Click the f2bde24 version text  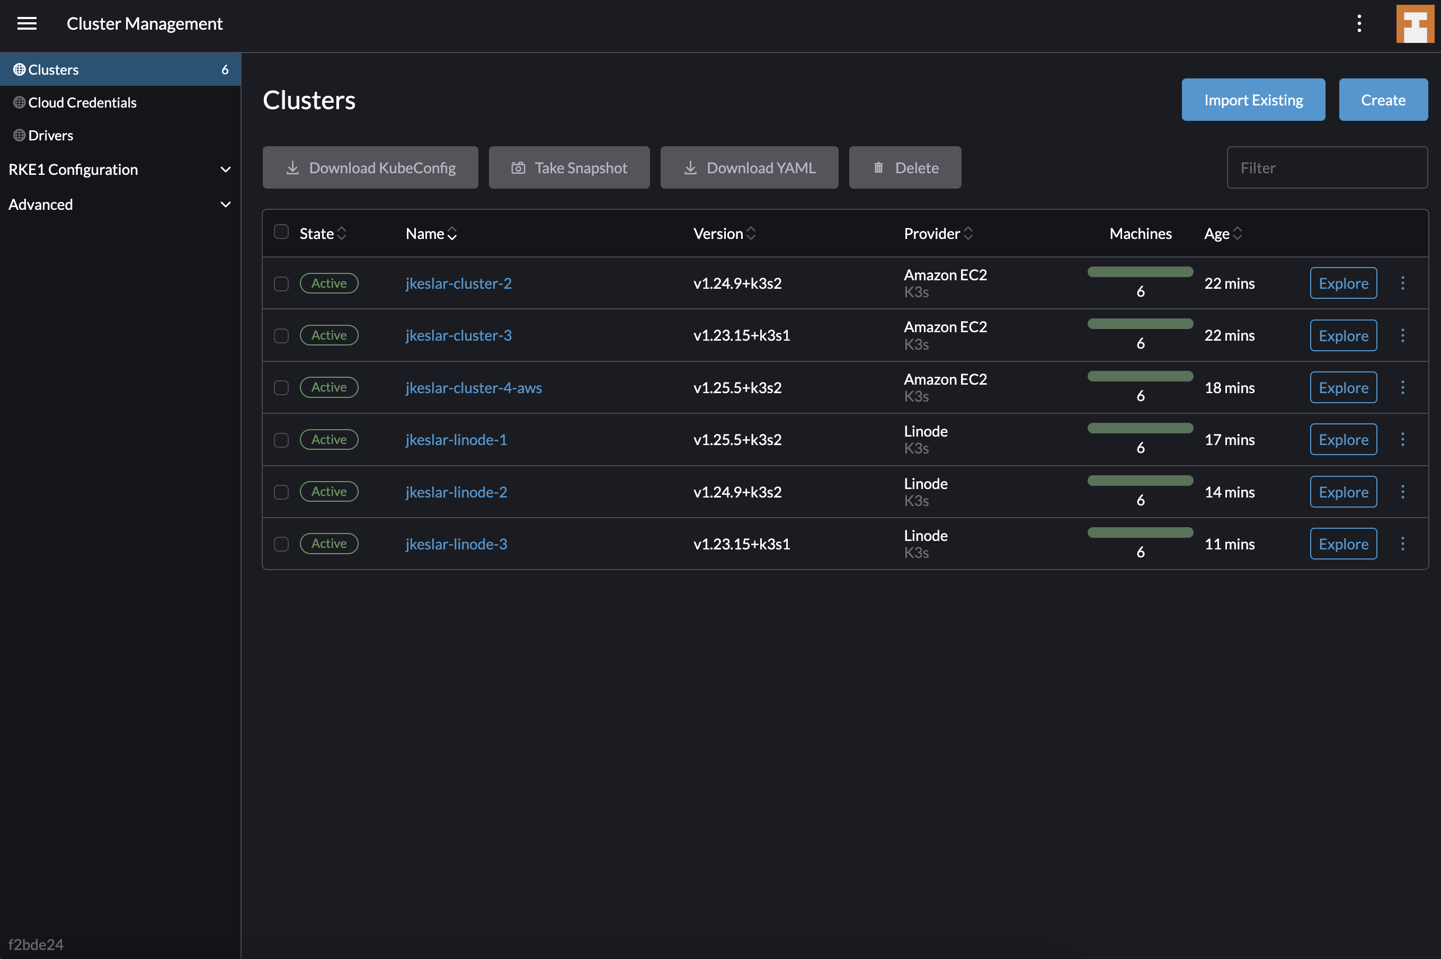(x=36, y=944)
